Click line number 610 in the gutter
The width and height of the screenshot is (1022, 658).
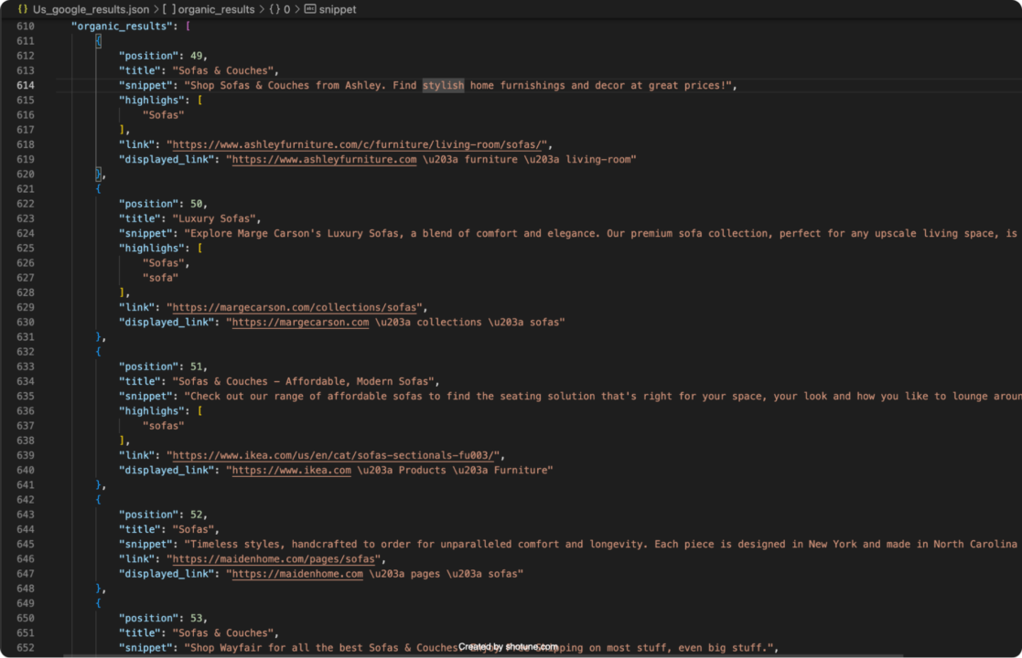26,26
